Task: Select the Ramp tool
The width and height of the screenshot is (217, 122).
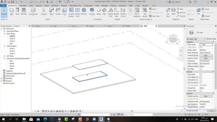Action: pyautogui.click(x=99, y=12)
